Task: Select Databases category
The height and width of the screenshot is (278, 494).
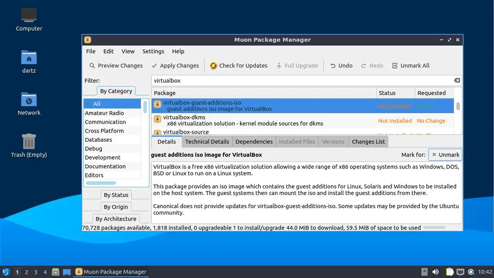Action: click(113, 140)
